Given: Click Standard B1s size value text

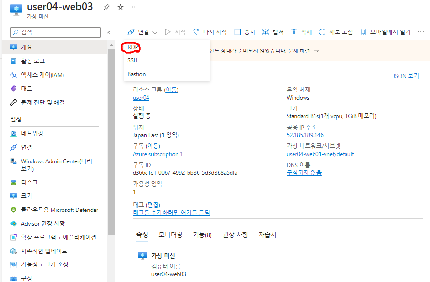Looking at the screenshot, I should click(x=331, y=116).
